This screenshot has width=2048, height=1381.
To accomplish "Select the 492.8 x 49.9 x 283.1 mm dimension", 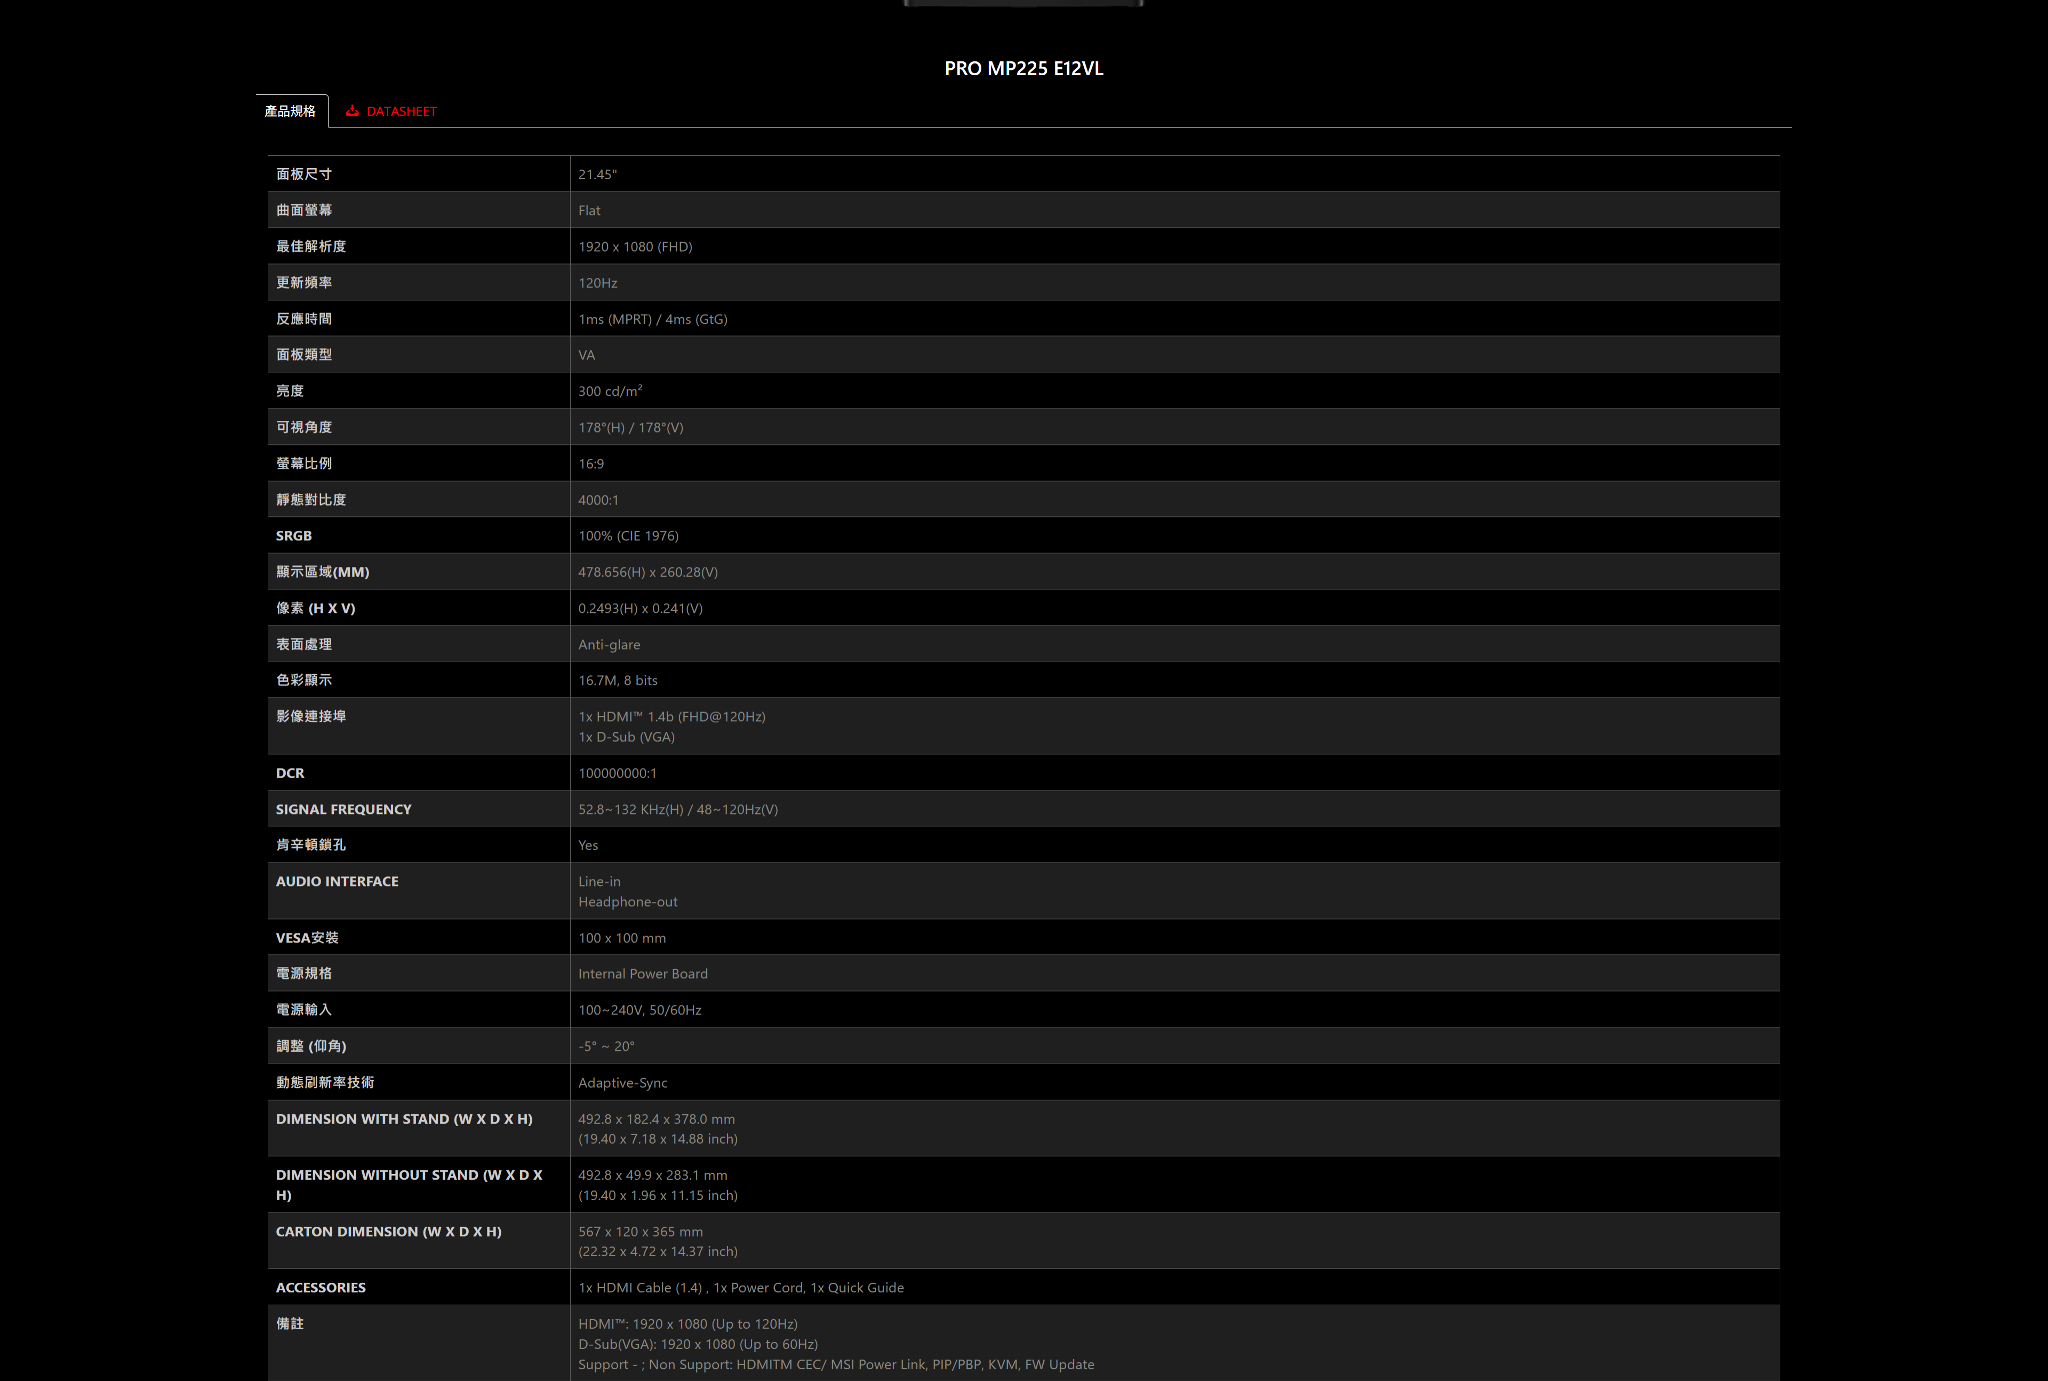I will pos(653,1175).
